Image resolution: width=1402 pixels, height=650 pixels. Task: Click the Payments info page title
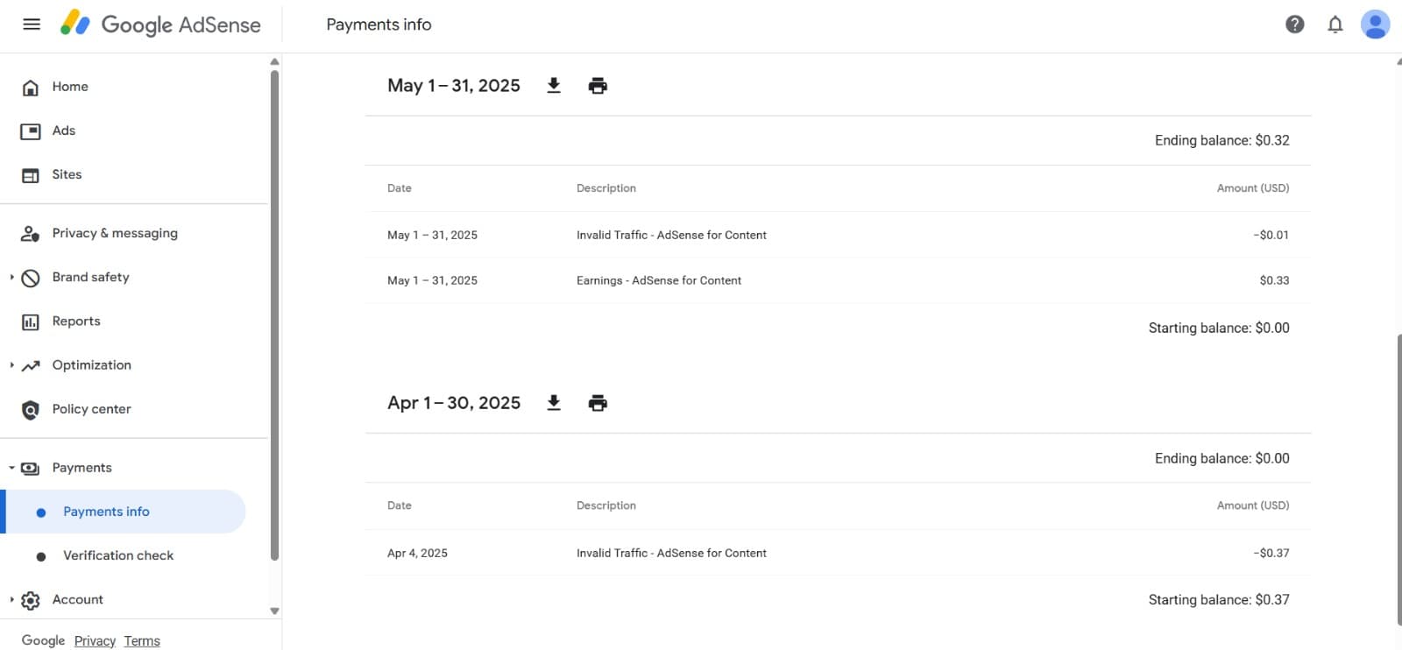[379, 25]
